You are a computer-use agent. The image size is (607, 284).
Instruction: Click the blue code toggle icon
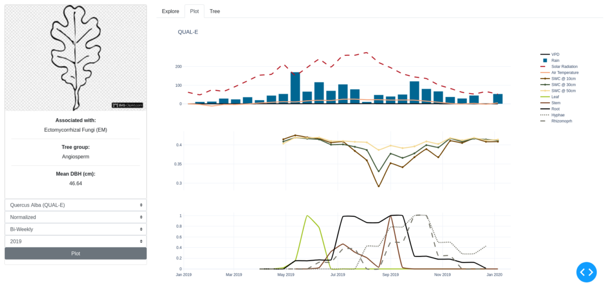click(x=586, y=272)
